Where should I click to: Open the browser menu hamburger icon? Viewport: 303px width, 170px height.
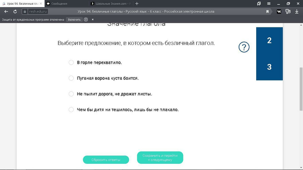point(268,4)
